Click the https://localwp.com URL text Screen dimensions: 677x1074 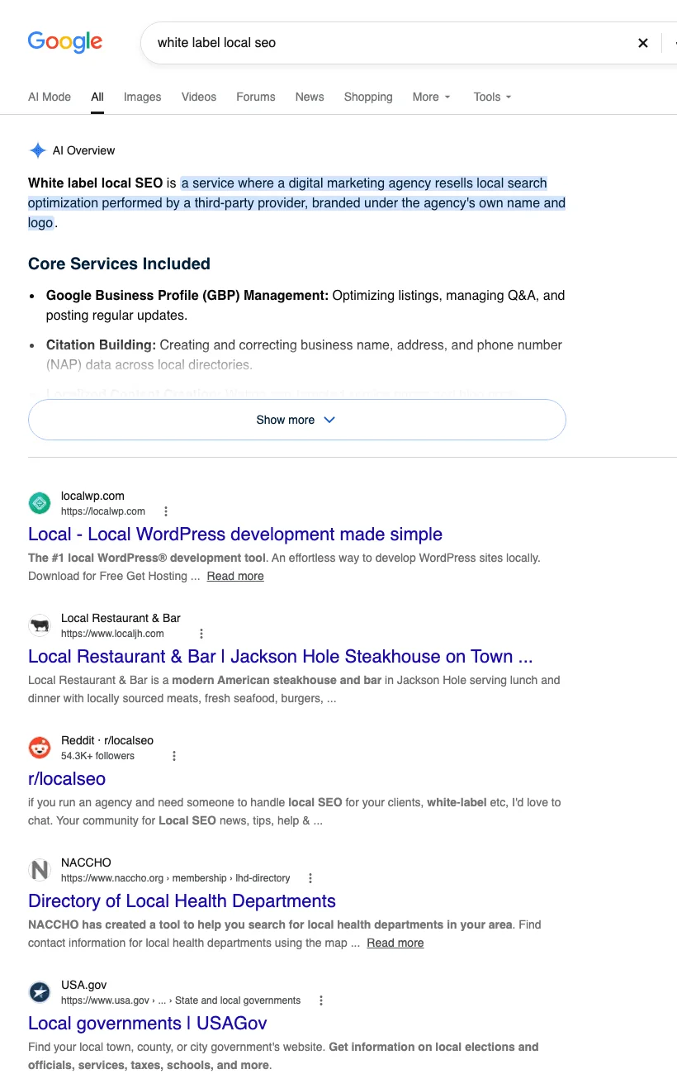coord(103,511)
